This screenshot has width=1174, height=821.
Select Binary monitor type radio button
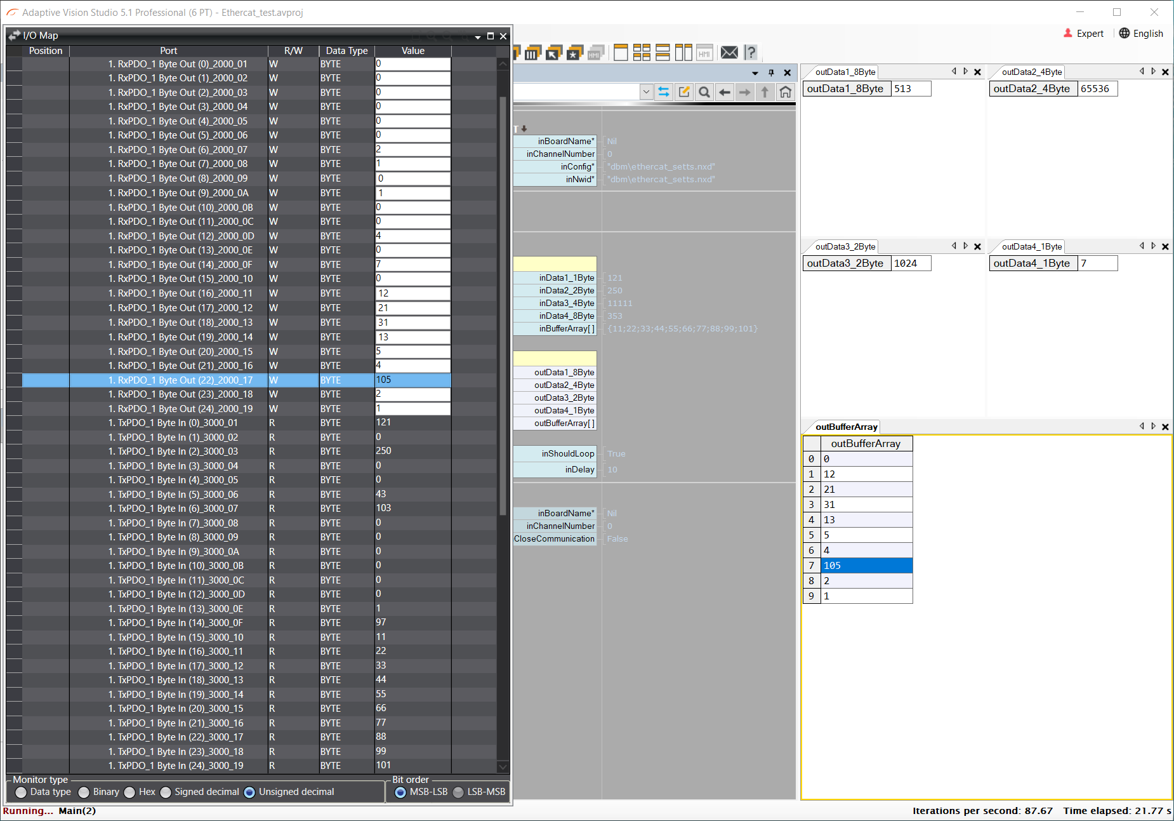tap(84, 792)
